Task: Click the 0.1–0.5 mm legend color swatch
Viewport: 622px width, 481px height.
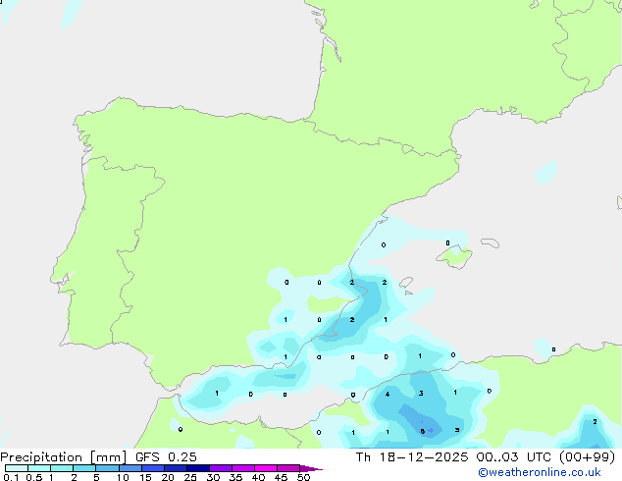Action: [17, 468]
